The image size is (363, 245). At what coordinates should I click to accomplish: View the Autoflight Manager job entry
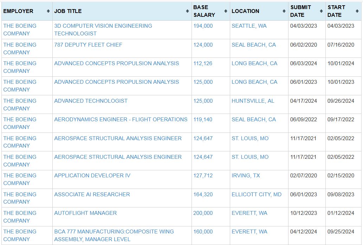[x=85, y=213]
